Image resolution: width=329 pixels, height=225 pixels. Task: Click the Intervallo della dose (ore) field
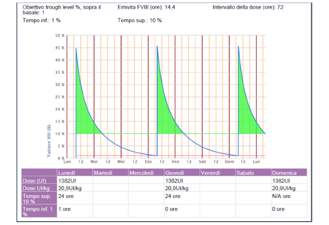(248, 8)
